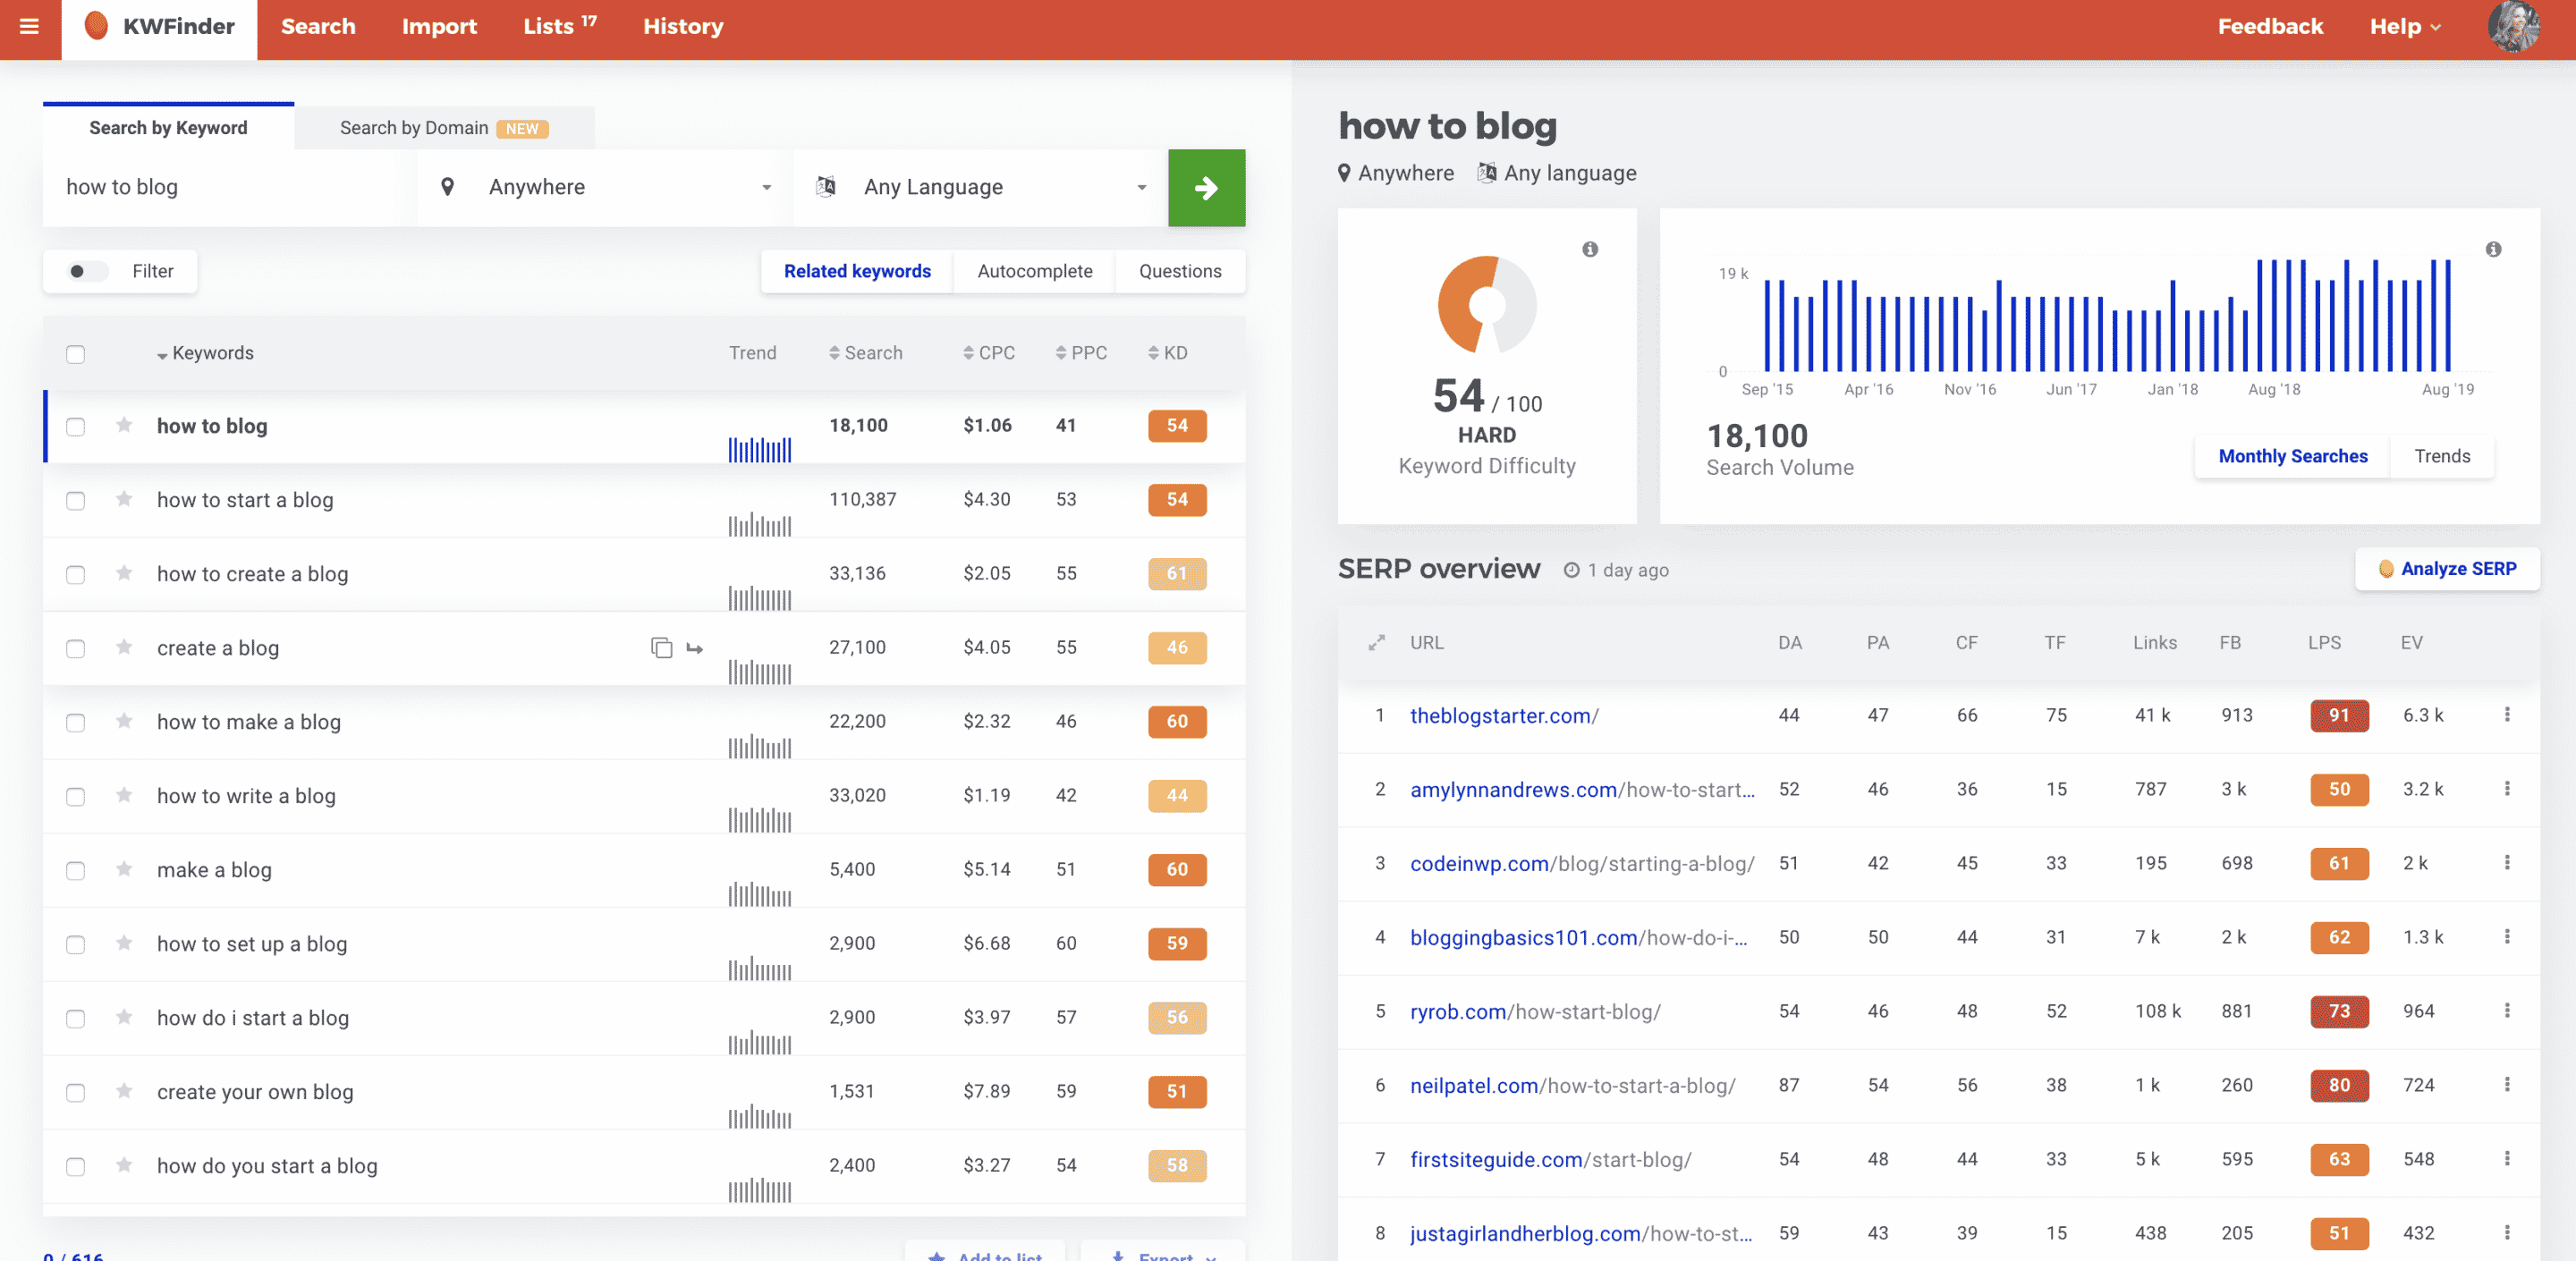Open the Any Language dropdown
This screenshot has height=1261, width=2576.
[980, 188]
